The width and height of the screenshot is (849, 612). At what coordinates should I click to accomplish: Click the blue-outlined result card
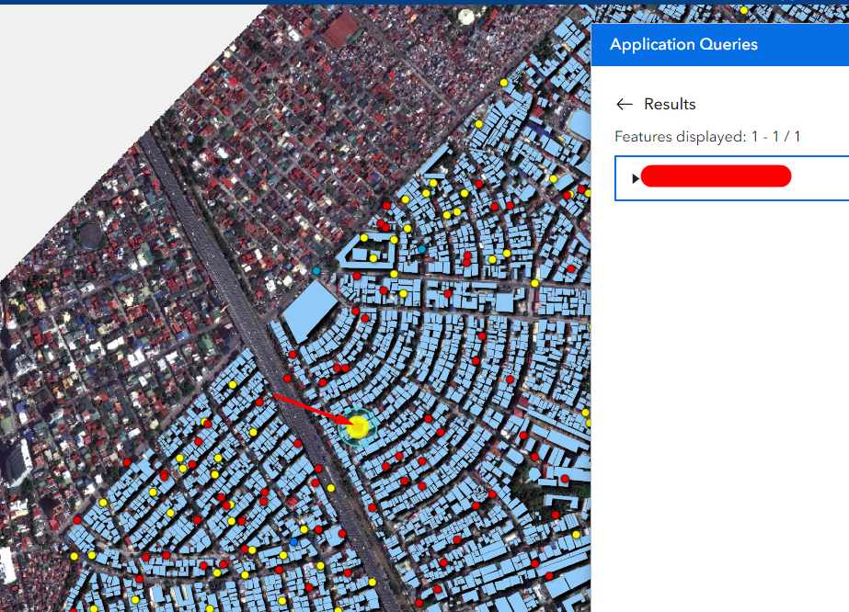pyautogui.click(x=731, y=177)
